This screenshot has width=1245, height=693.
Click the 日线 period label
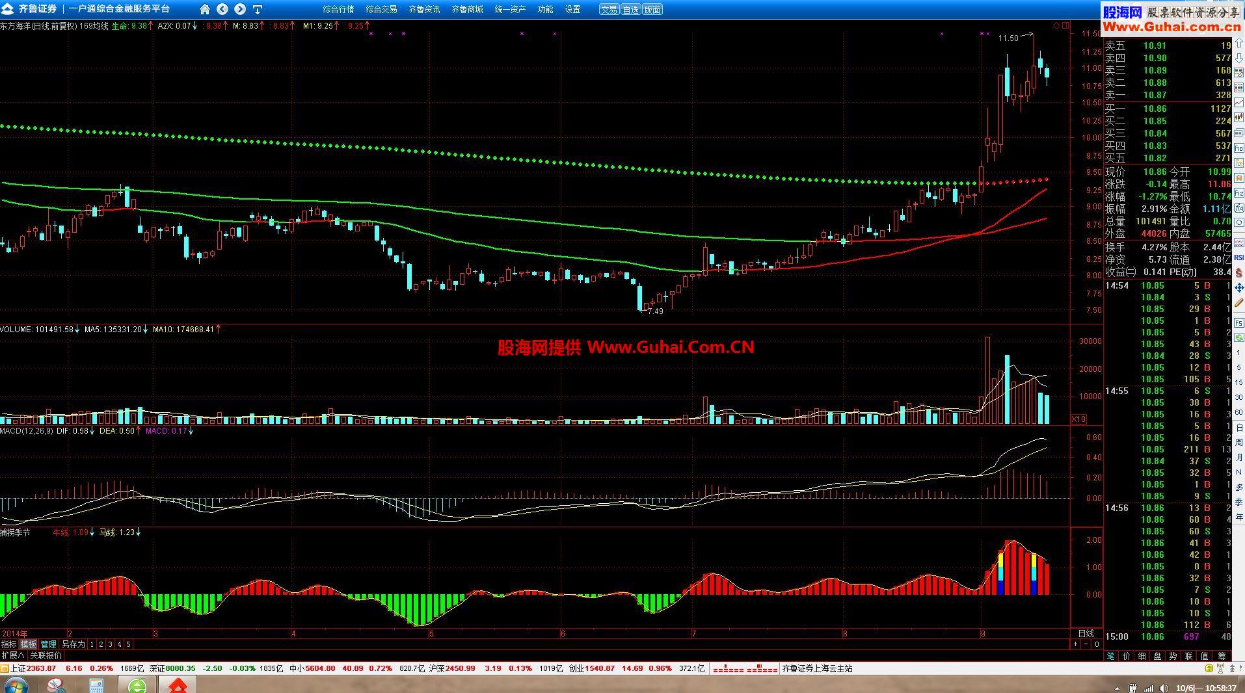point(1086,633)
